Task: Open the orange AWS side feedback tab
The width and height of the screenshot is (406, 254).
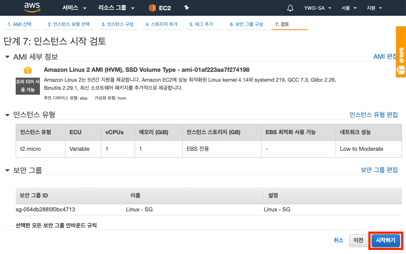Action: (x=401, y=52)
